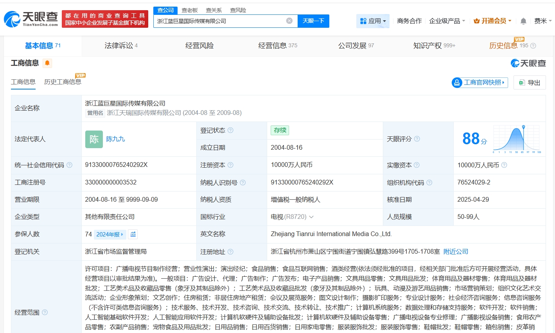This screenshot has width=555, height=333.
Task: Open the 应用 apps dropdown
Action: tap(373, 21)
